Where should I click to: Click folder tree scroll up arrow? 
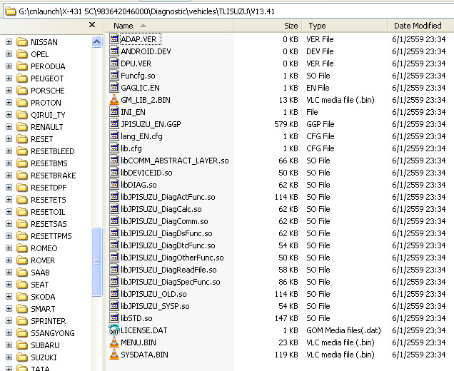96,42
